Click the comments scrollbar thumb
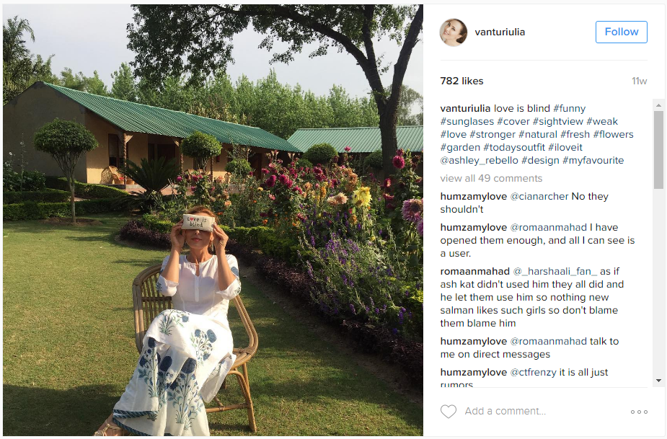 [658, 149]
